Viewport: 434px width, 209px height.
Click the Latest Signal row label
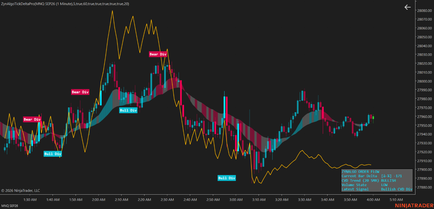click(355, 189)
